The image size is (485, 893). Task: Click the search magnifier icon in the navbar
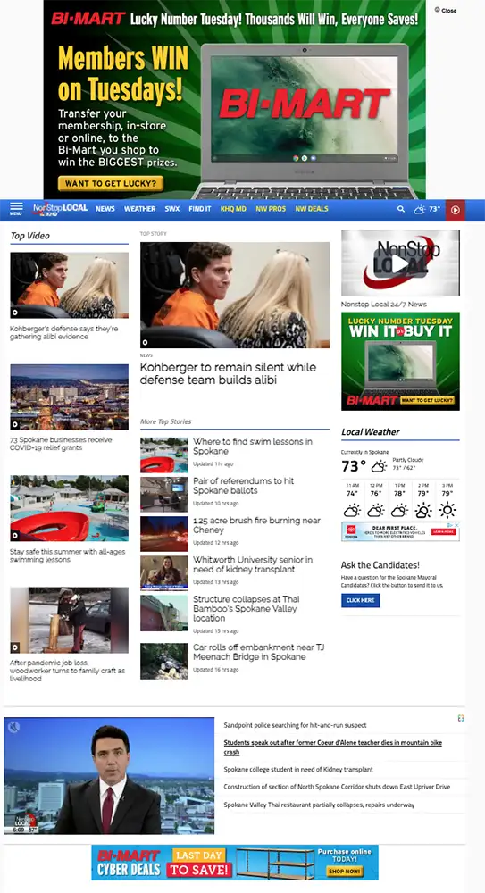click(x=401, y=210)
